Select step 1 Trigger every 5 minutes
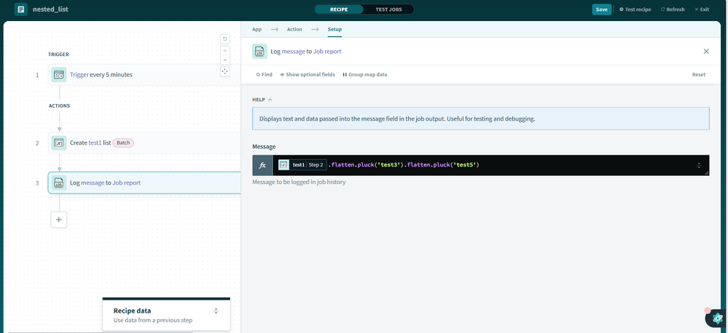Screen dimensions: 728x333 coord(144,75)
